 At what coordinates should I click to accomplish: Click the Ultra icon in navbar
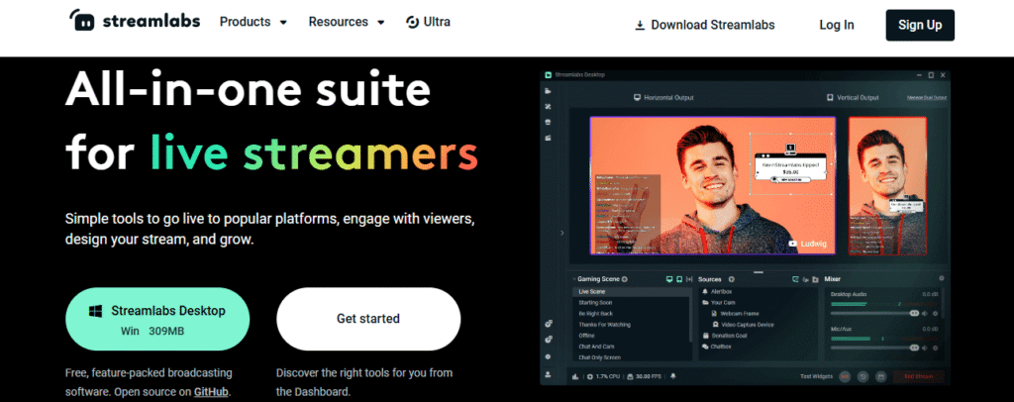(412, 22)
